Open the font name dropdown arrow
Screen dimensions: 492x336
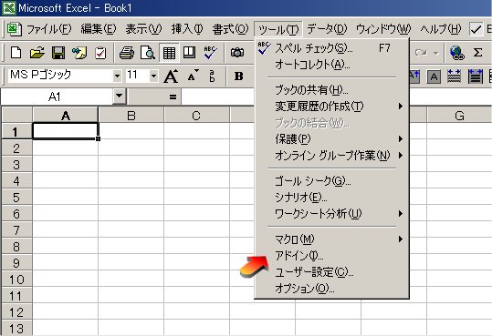(x=117, y=76)
